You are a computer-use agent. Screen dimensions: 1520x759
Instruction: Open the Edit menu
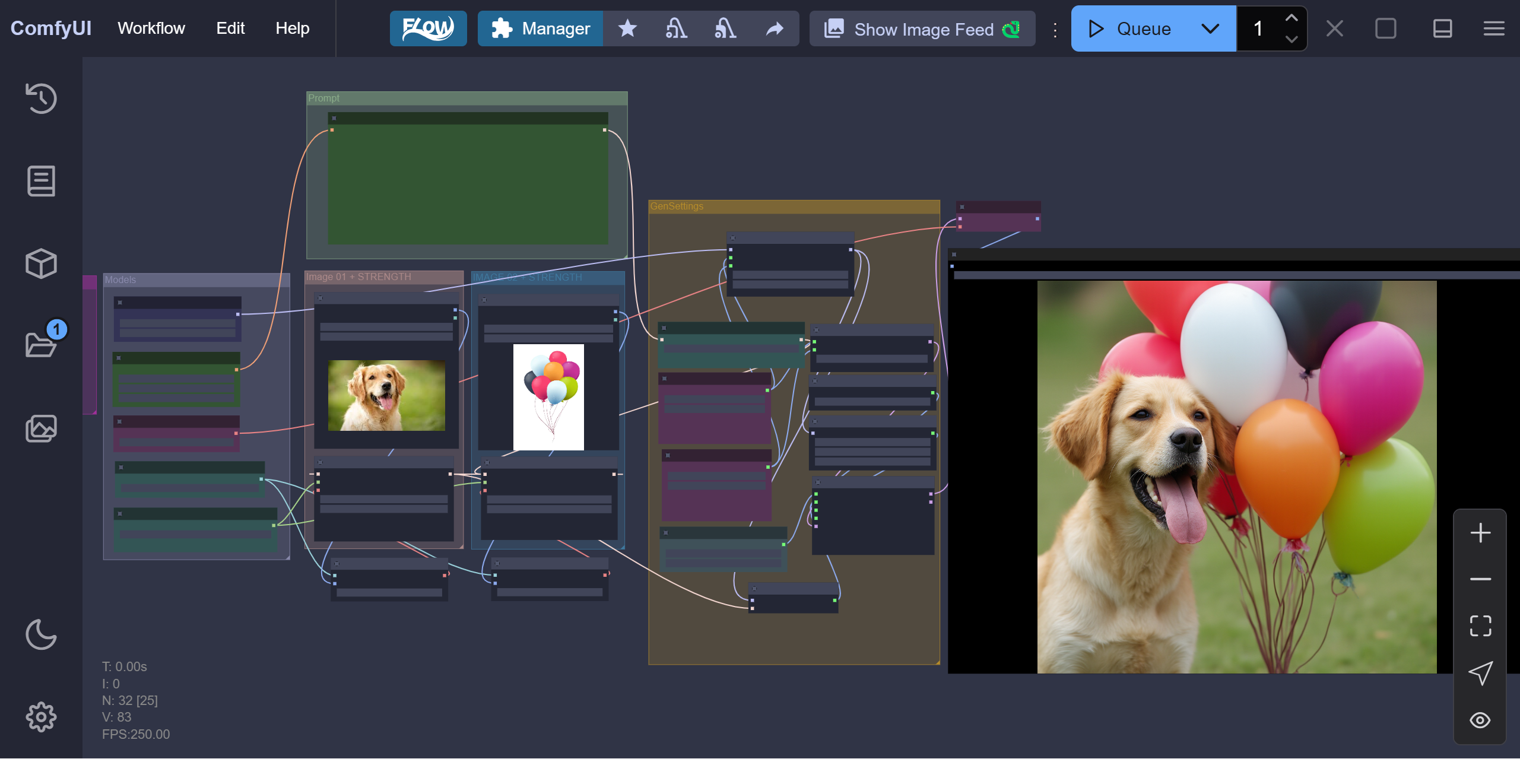click(x=230, y=28)
